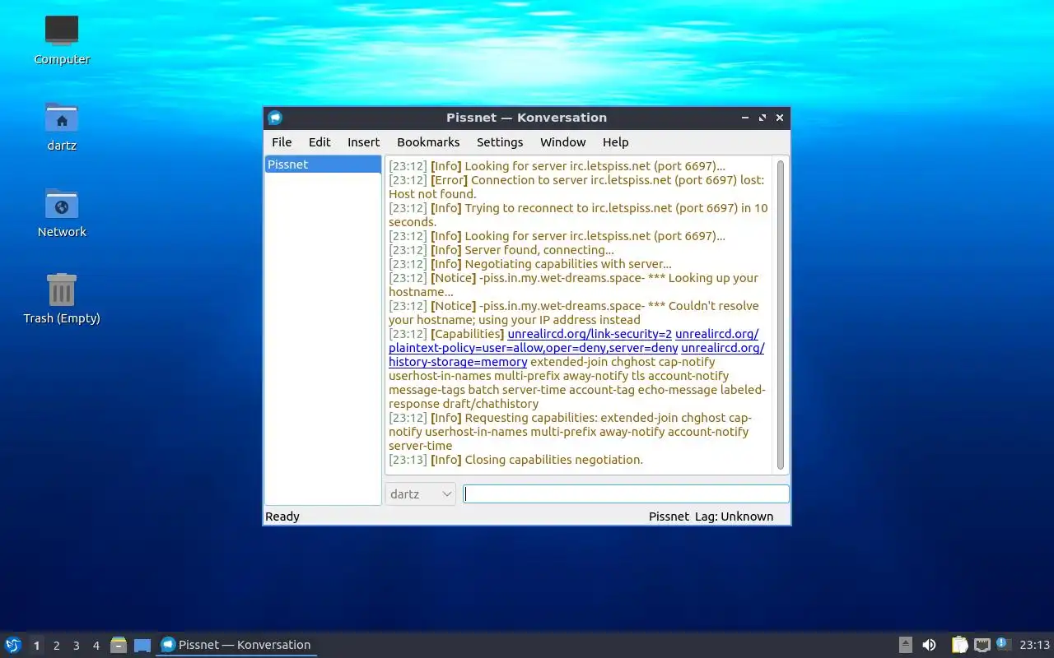
Task: Open the plaintext-policy capability link
Action: tap(534, 348)
